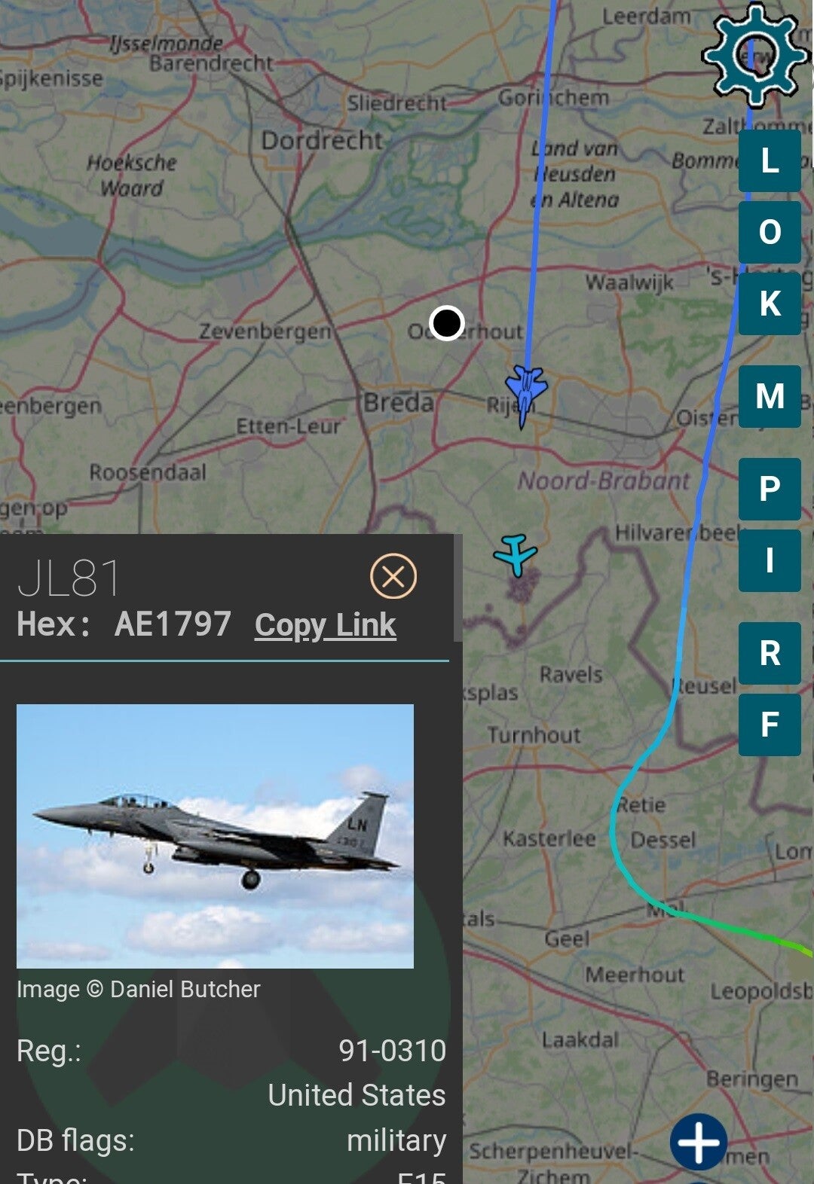Toggle the P map button
This screenshot has height=1184, width=814.
pos(770,489)
